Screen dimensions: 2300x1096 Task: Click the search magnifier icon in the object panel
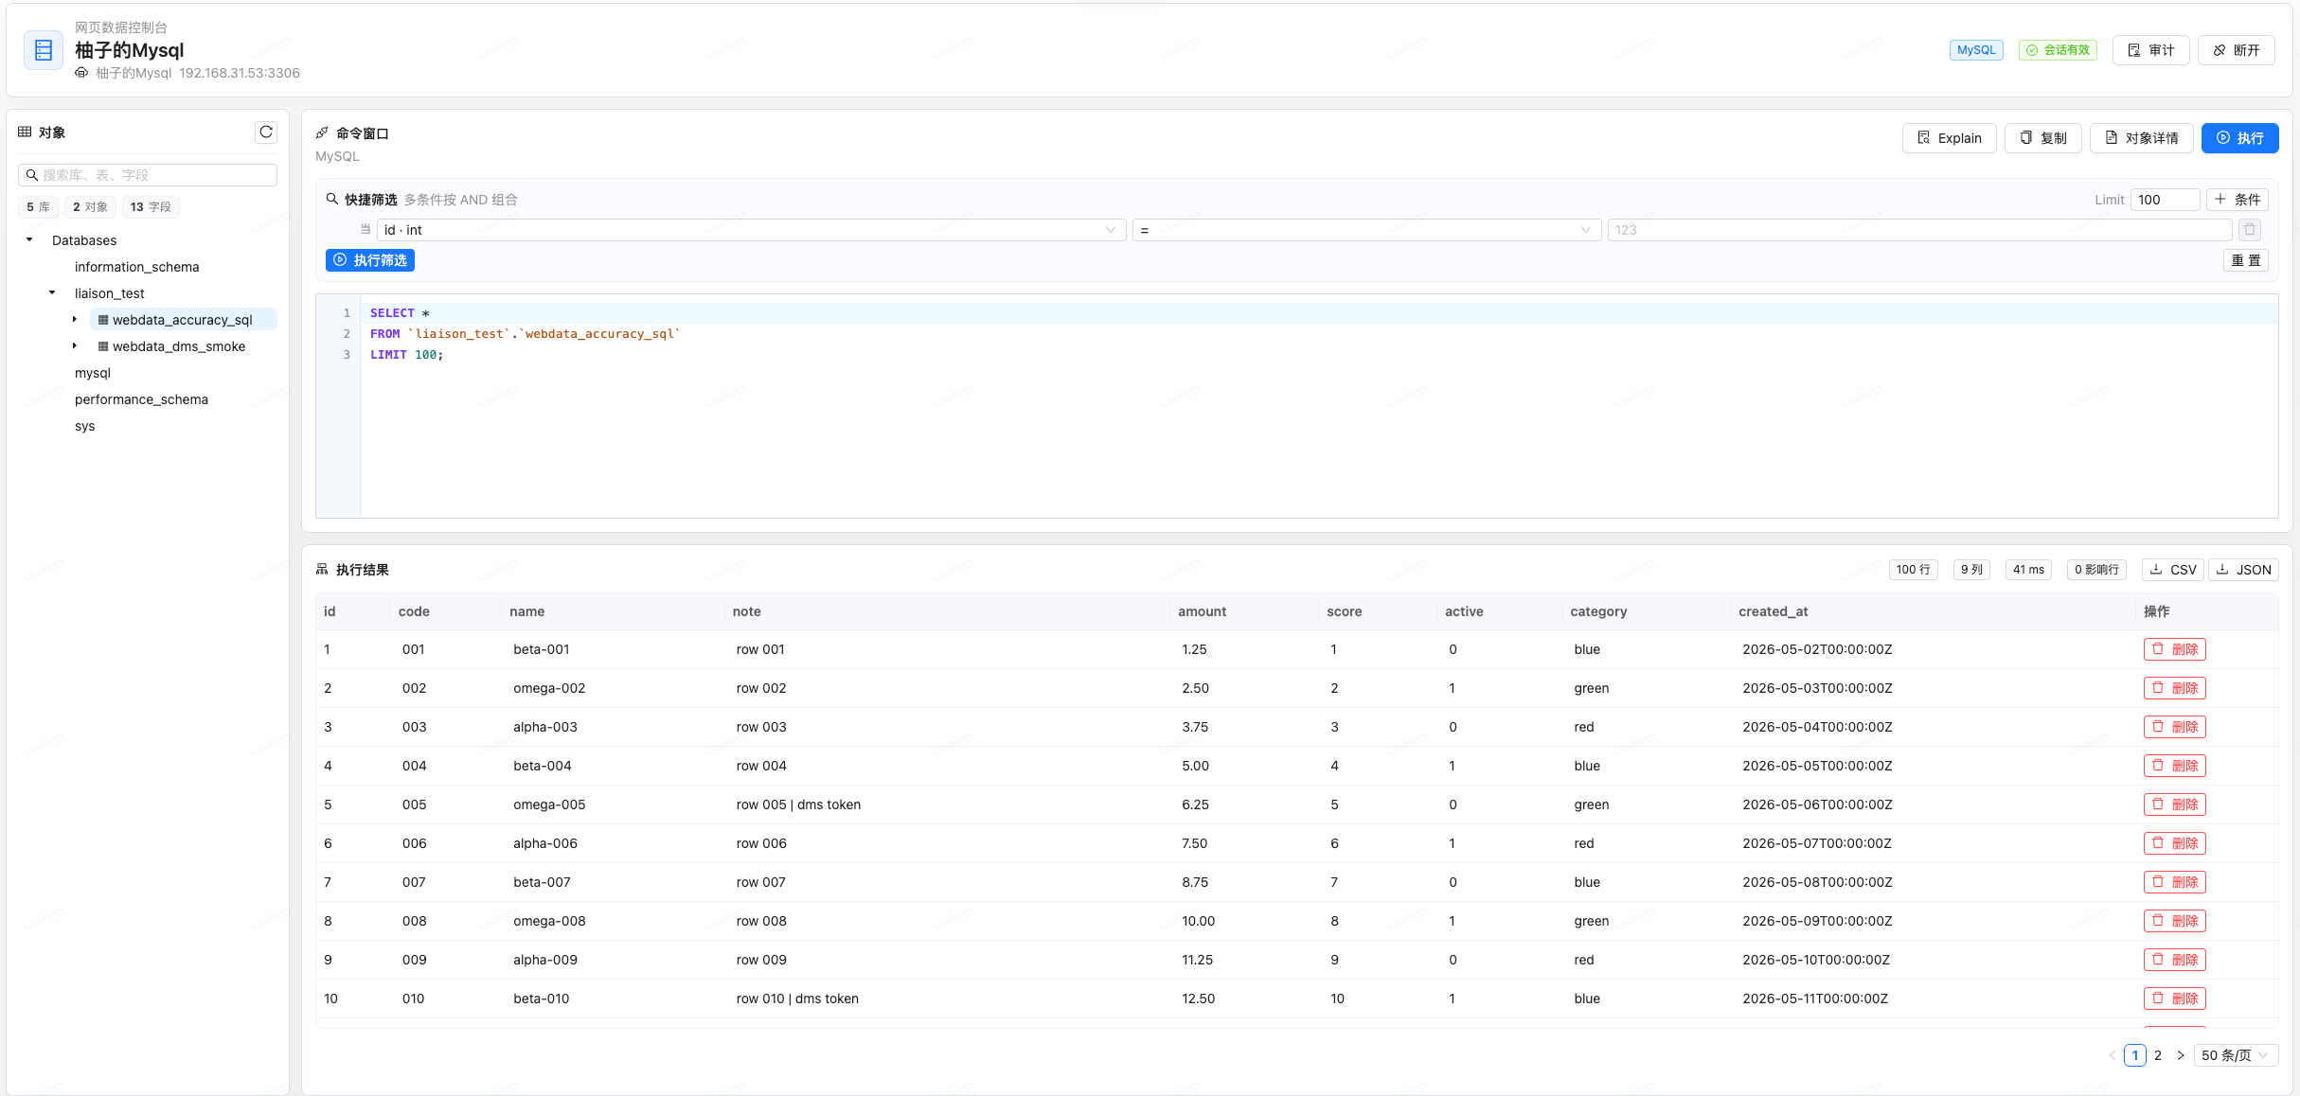pyautogui.click(x=32, y=175)
